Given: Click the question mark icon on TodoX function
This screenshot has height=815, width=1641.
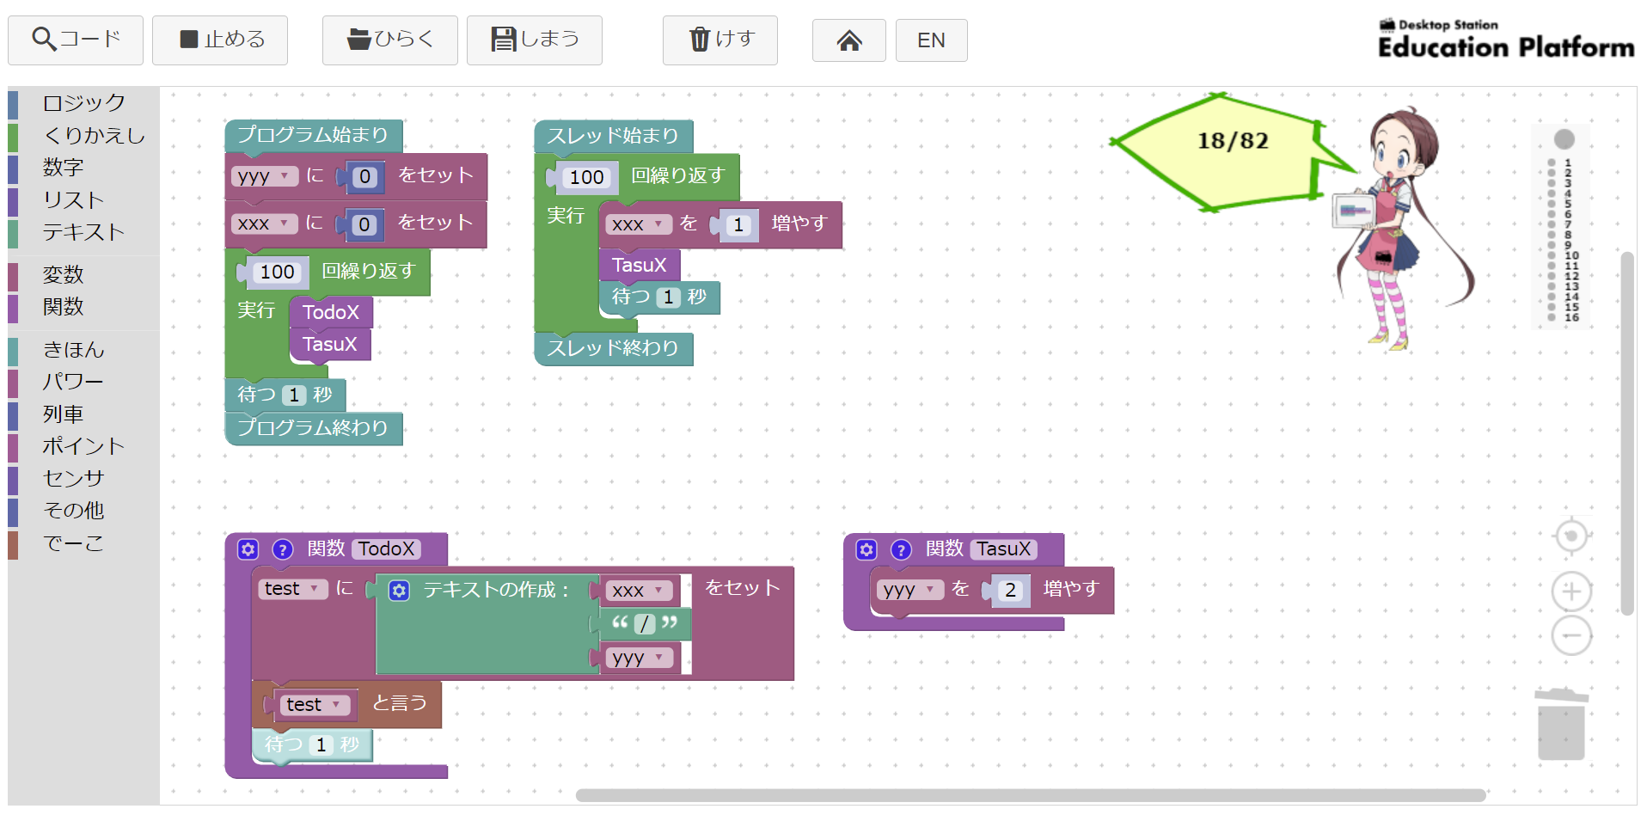Looking at the screenshot, I should pyautogui.click(x=283, y=549).
